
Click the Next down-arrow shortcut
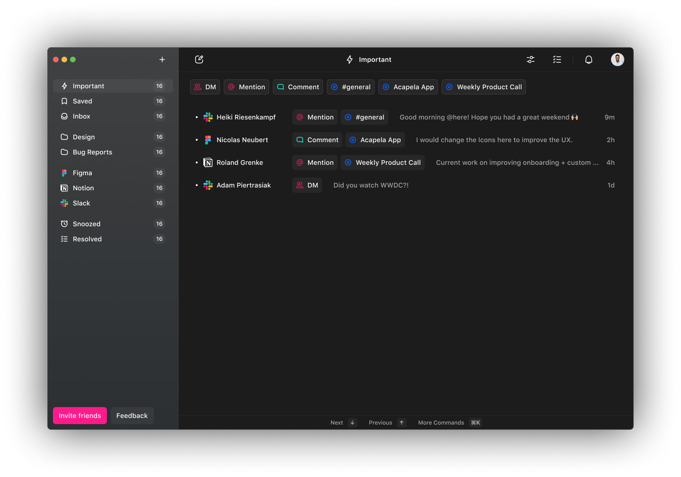coord(352,423)
